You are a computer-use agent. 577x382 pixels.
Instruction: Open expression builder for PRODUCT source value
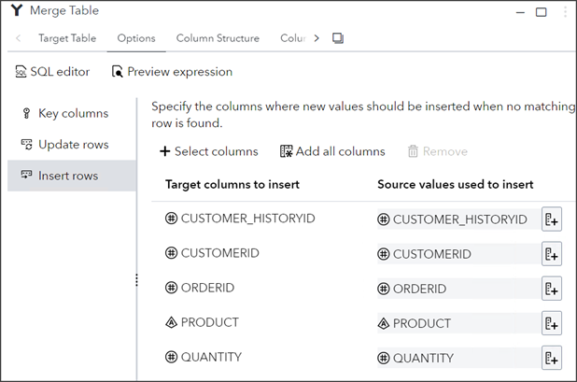[552, 323]
